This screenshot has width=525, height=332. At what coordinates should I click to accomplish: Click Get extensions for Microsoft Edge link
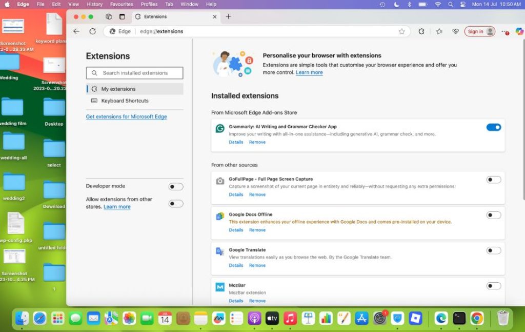126,116
